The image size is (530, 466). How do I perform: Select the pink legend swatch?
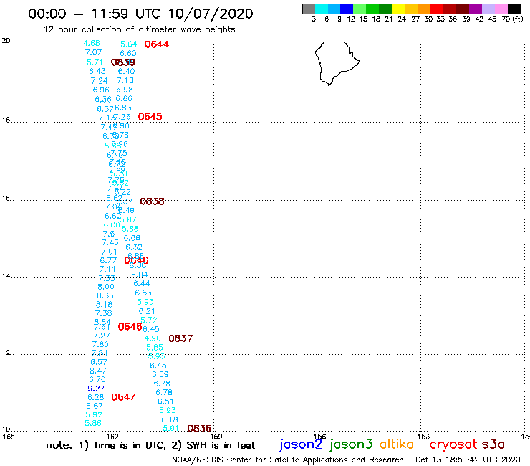(x=501, y=9)
